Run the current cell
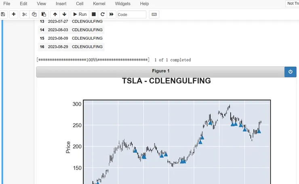The height and width of the screenshot is (184, 299). pos(80,14)
